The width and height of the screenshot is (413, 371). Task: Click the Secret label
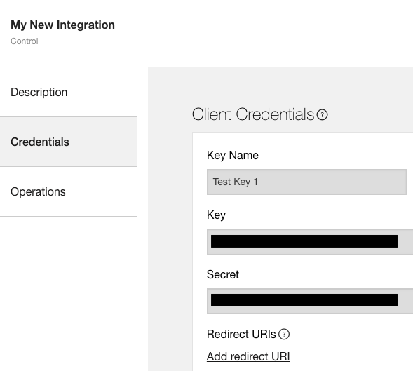pos(223,274)
